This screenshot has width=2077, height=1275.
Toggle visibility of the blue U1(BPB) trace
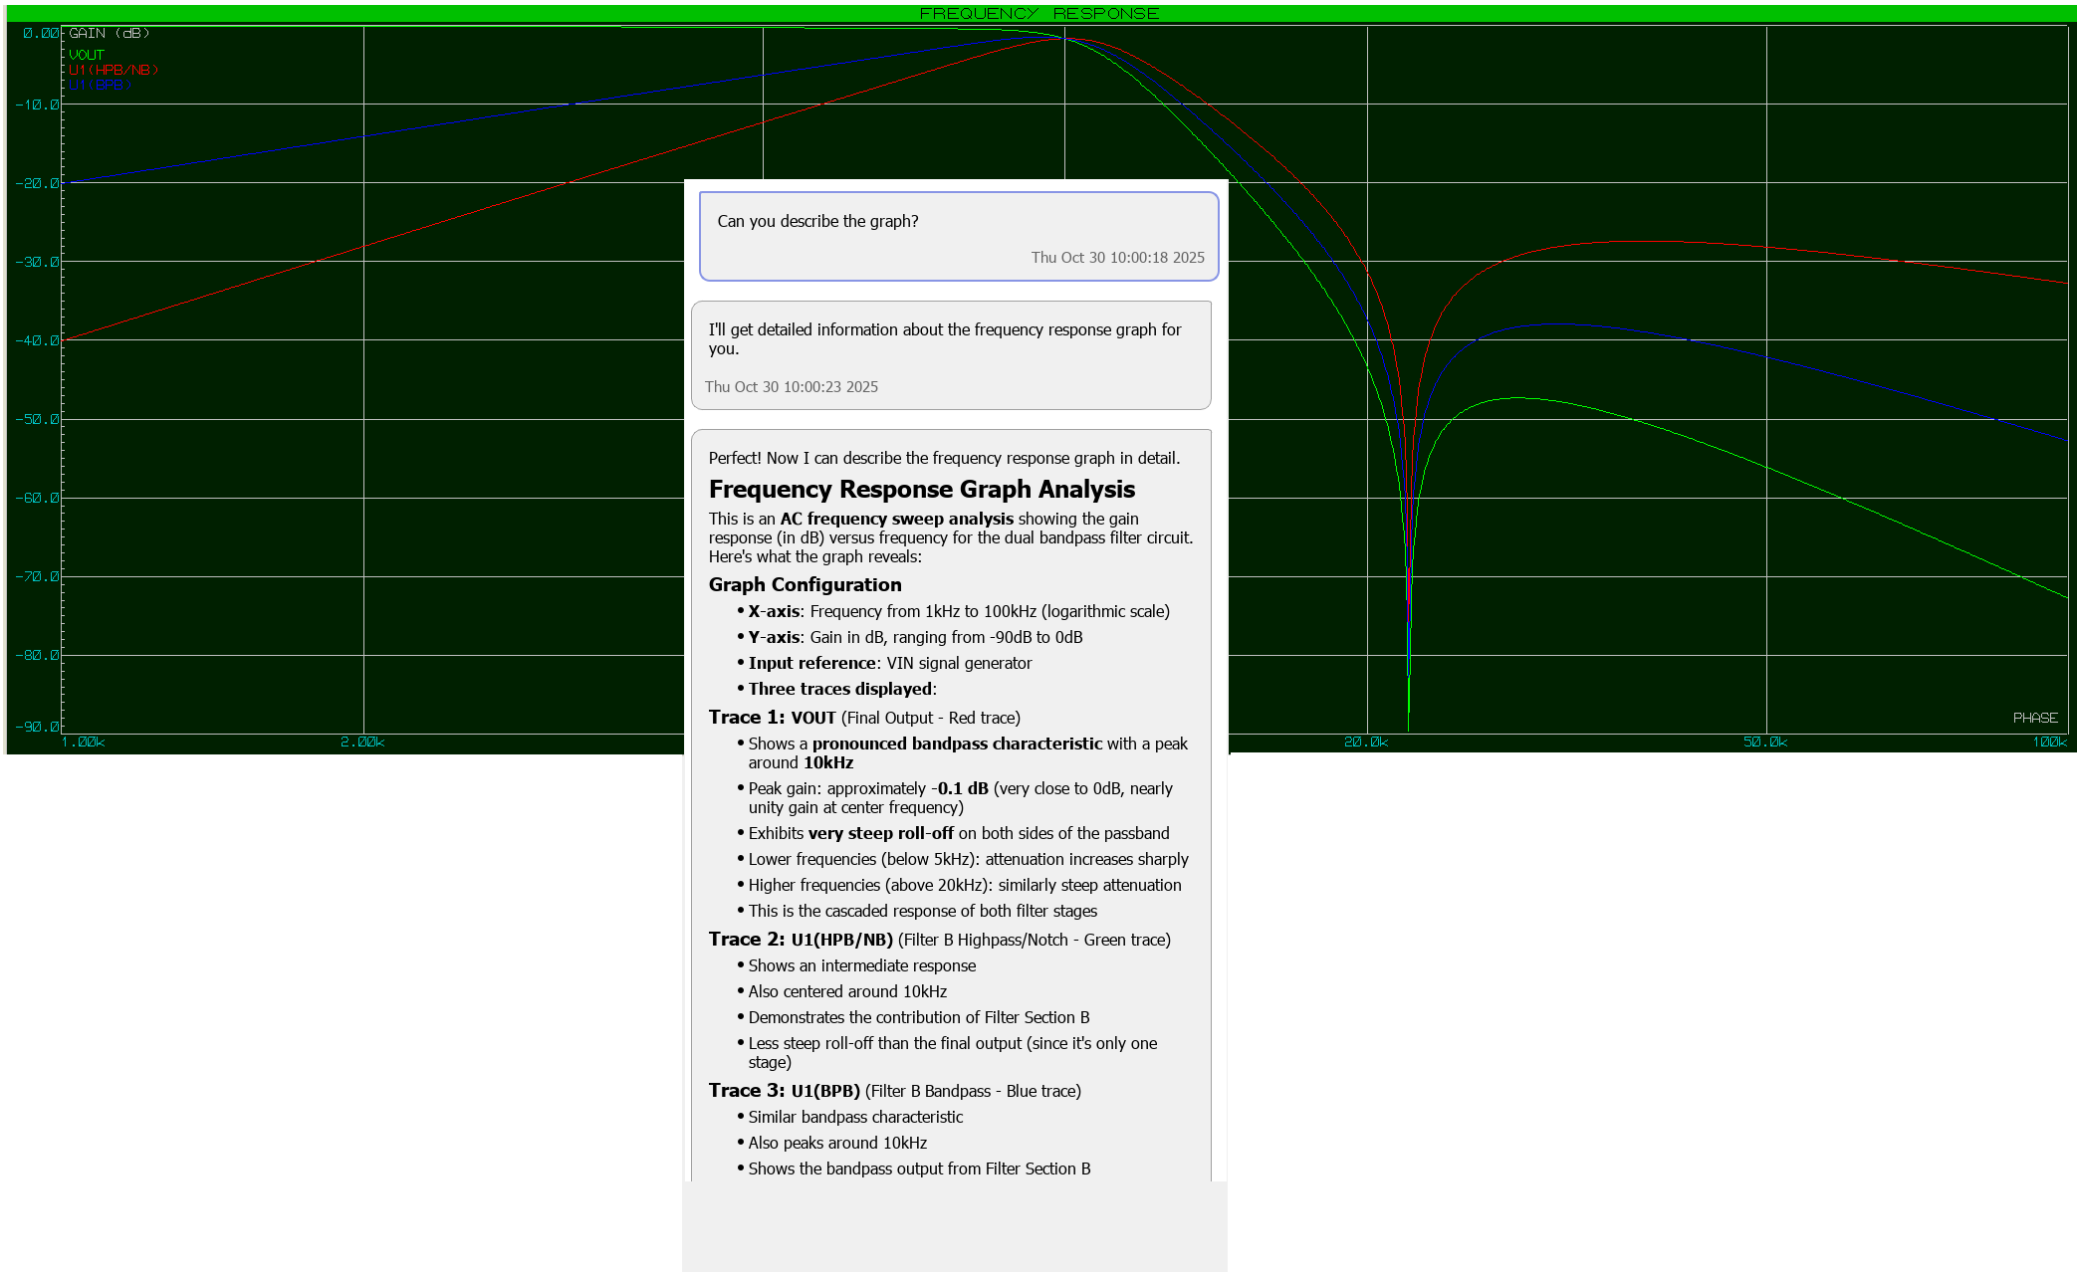click(x=100, y=86)
